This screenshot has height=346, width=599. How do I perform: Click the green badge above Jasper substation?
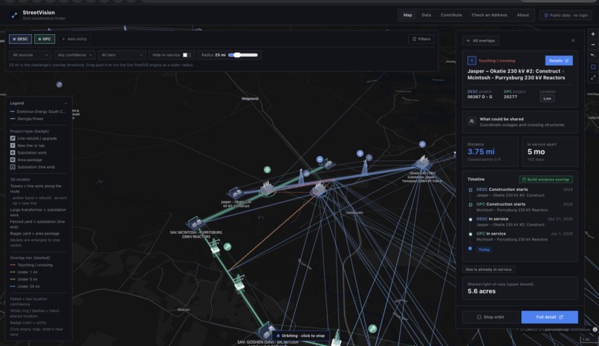[x=267, y=169]
